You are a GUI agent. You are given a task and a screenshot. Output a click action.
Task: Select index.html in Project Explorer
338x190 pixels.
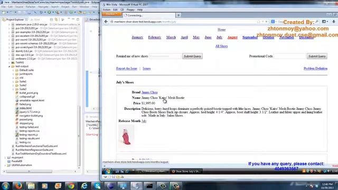coord(25,108)
